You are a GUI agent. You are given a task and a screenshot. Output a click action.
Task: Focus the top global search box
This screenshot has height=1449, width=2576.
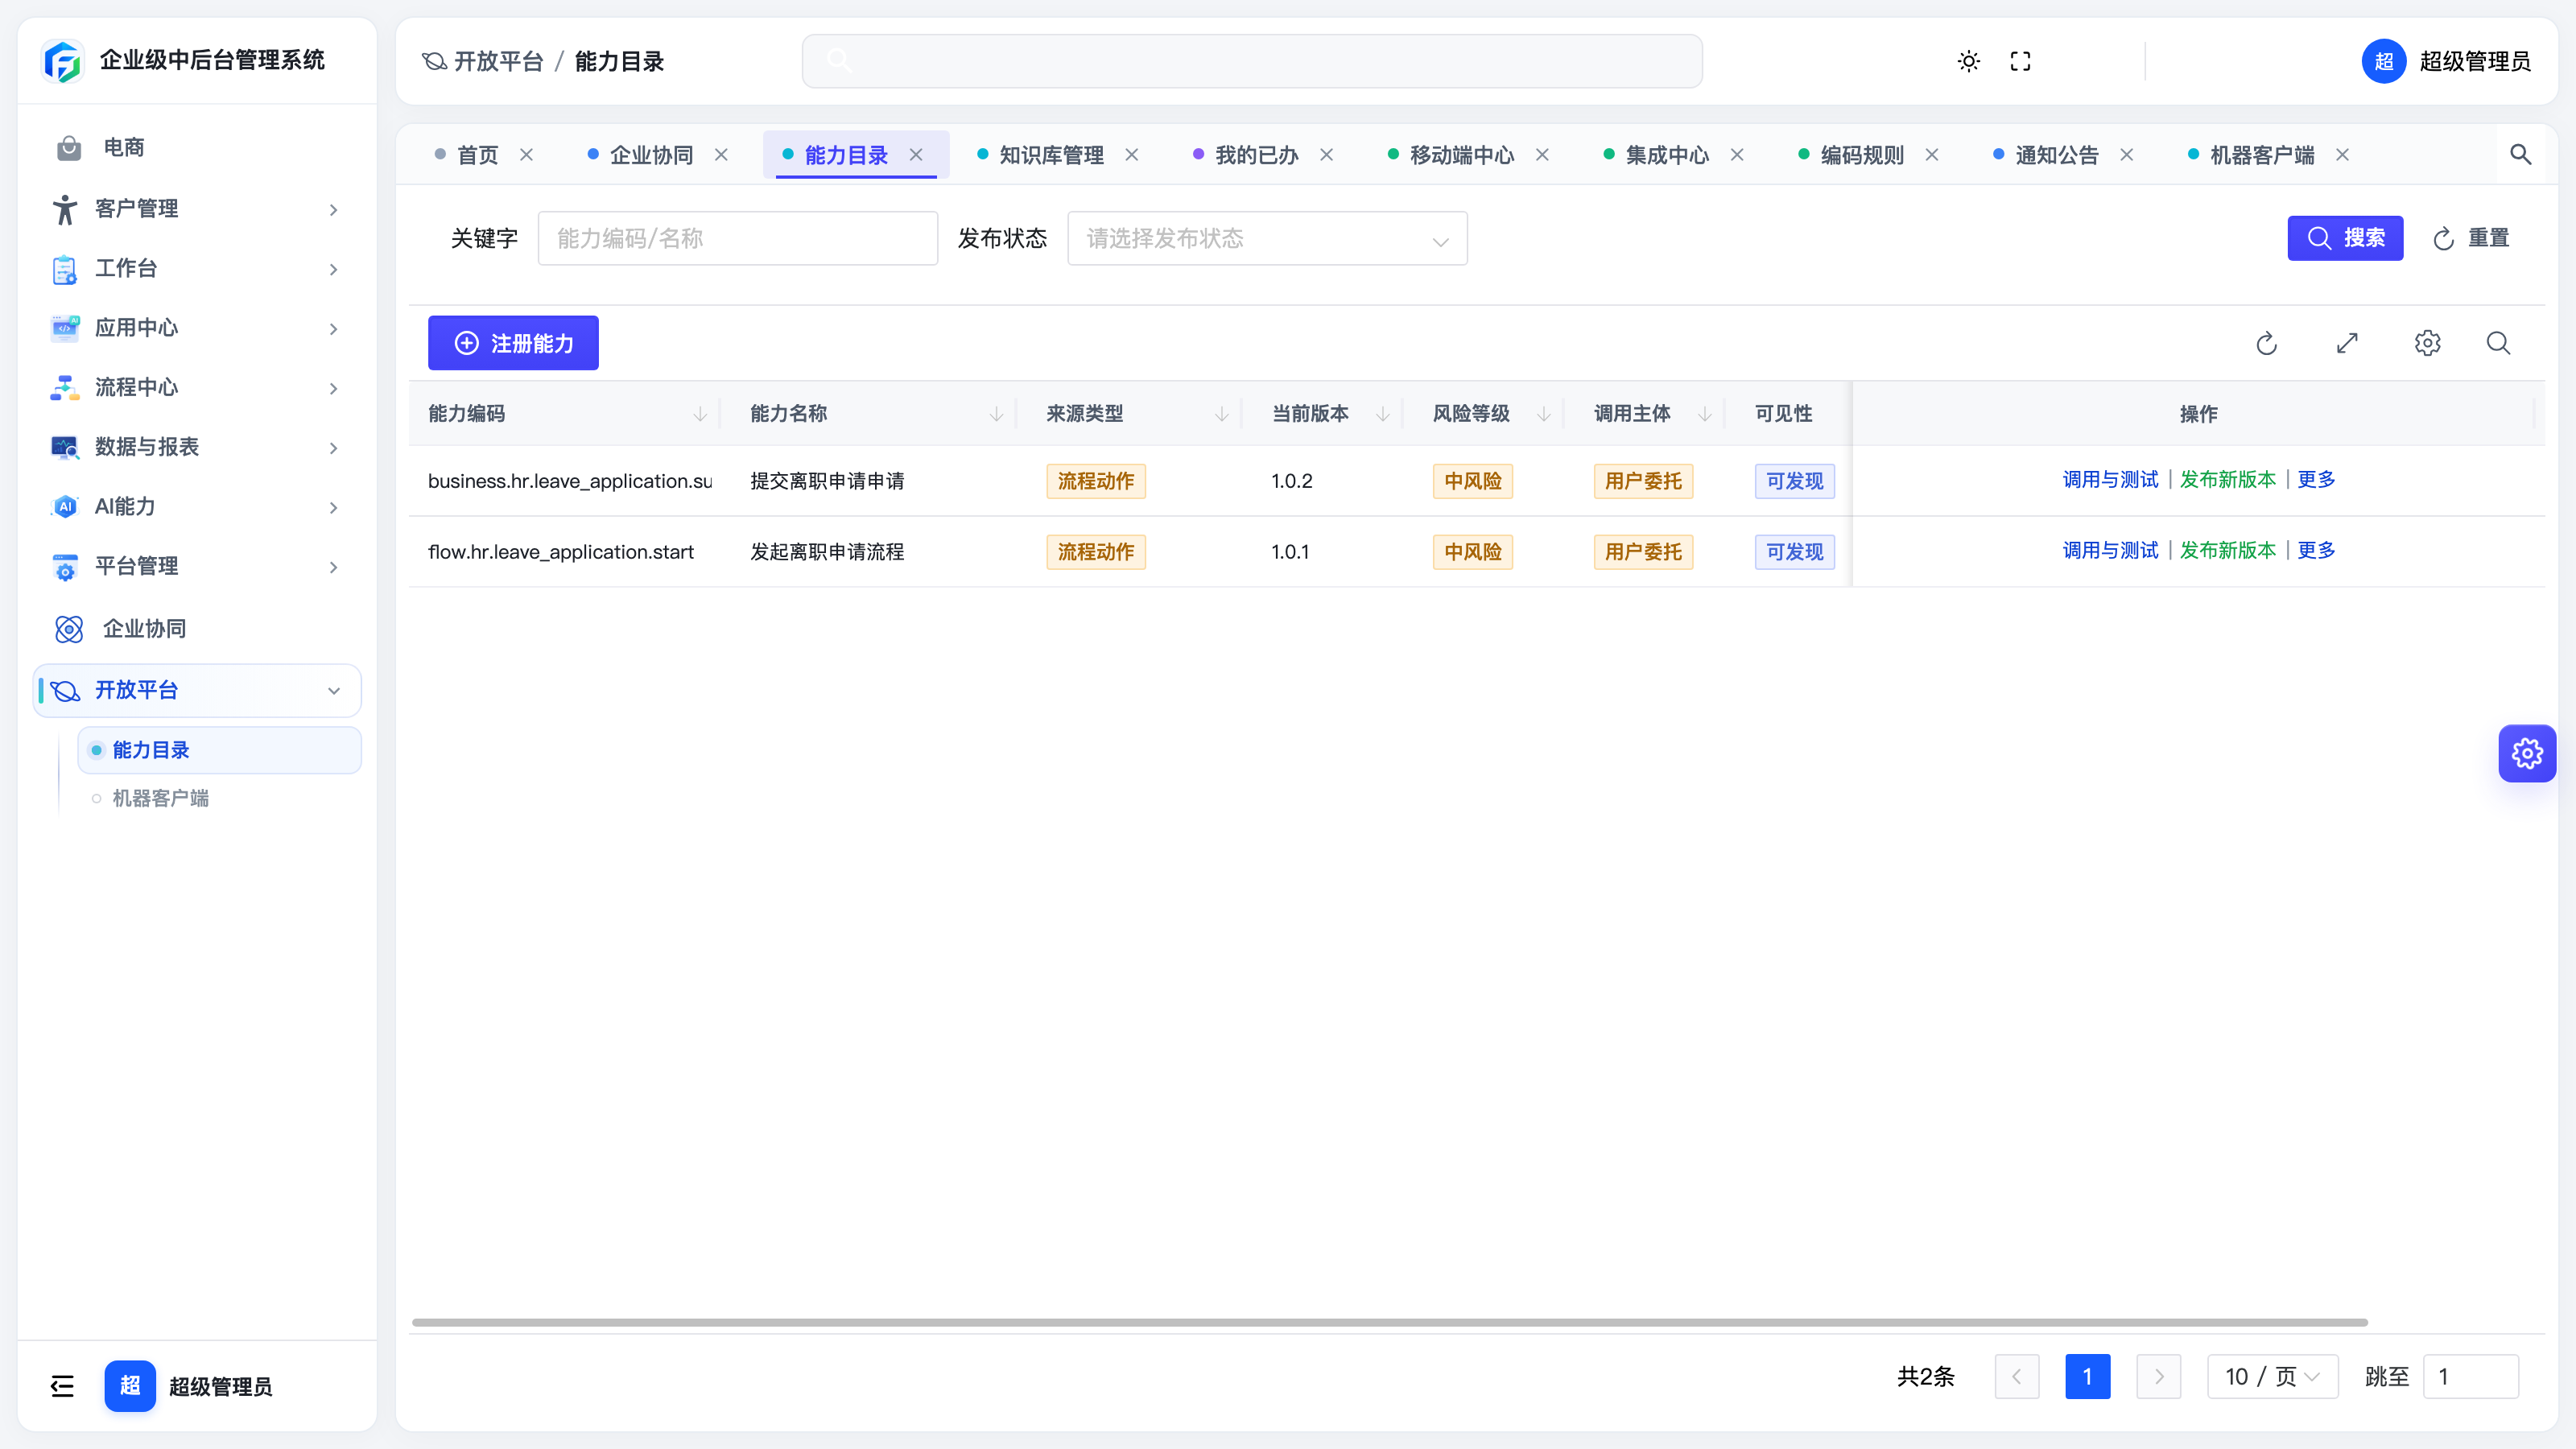click(1252, 61)
